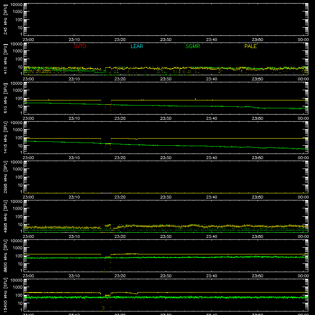
Task: Click 23:40 time label below 610 MHz panel
Action: [211, 119]
